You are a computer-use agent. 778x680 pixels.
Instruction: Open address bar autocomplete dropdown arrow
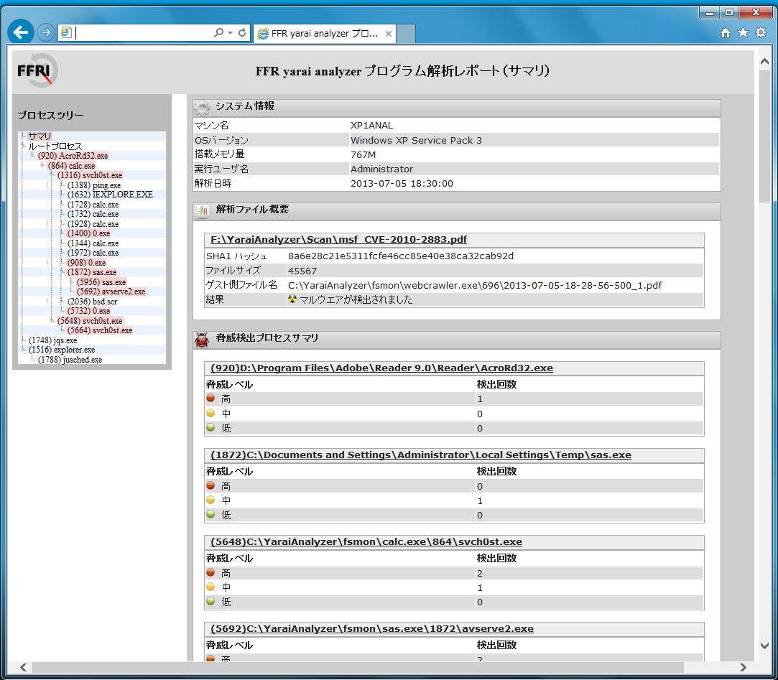pyautogui.click(x=230, y=33)
